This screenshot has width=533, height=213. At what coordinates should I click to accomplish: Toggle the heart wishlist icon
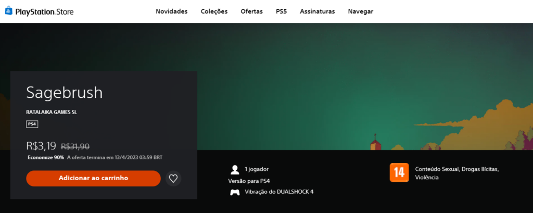(x=173, y=179)
